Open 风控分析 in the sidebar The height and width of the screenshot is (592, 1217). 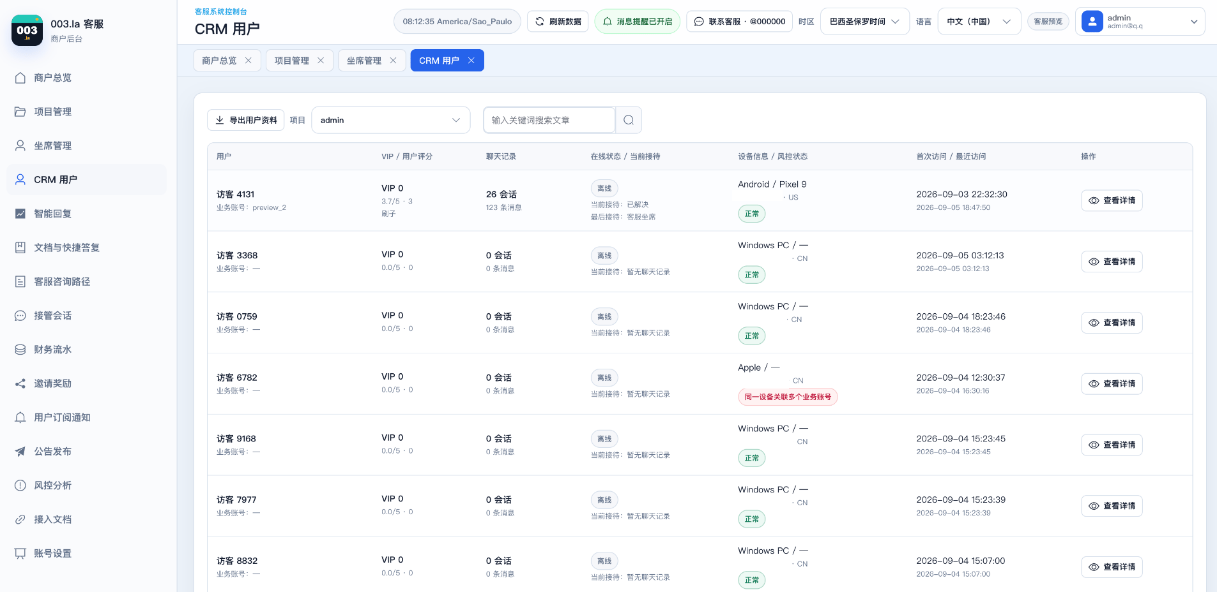pyautogui.click(x=86, y=485)
